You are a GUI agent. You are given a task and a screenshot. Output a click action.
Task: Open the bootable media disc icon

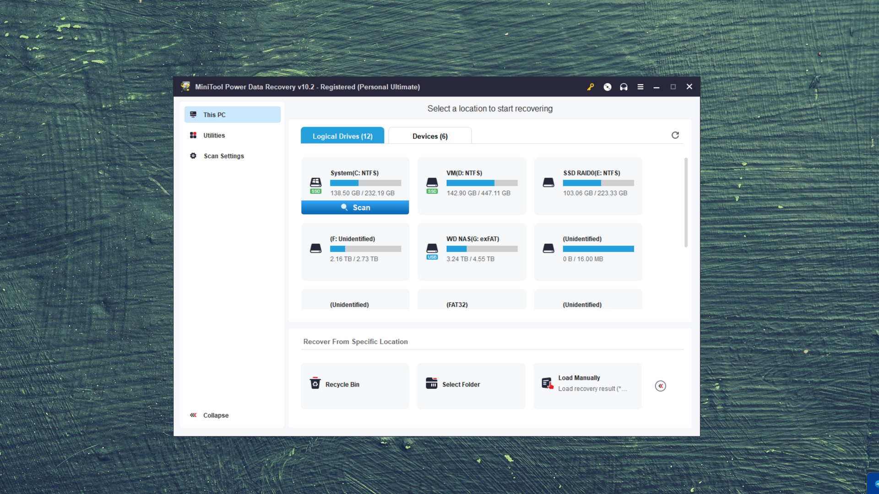(608, 87)
